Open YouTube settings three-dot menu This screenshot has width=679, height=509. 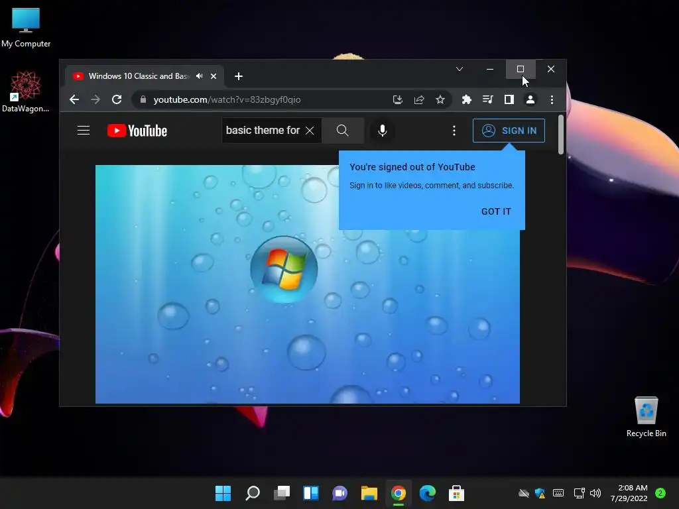pos(454,131)
